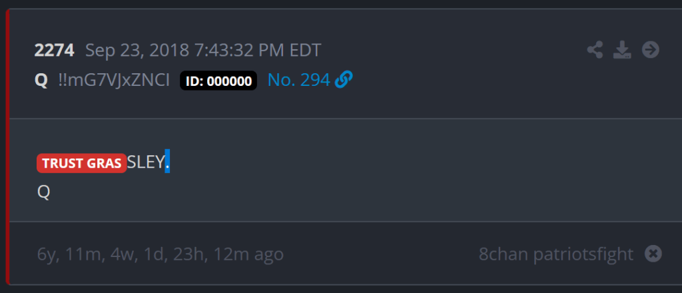This screenshot has width=682, height=293.
Task: Click the red TRUST GRAS highlighted tag
Action: (x=82, y=163)
